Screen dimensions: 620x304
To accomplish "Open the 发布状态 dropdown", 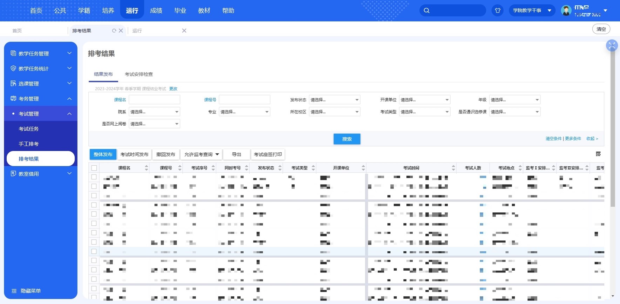I will [335, 100].
